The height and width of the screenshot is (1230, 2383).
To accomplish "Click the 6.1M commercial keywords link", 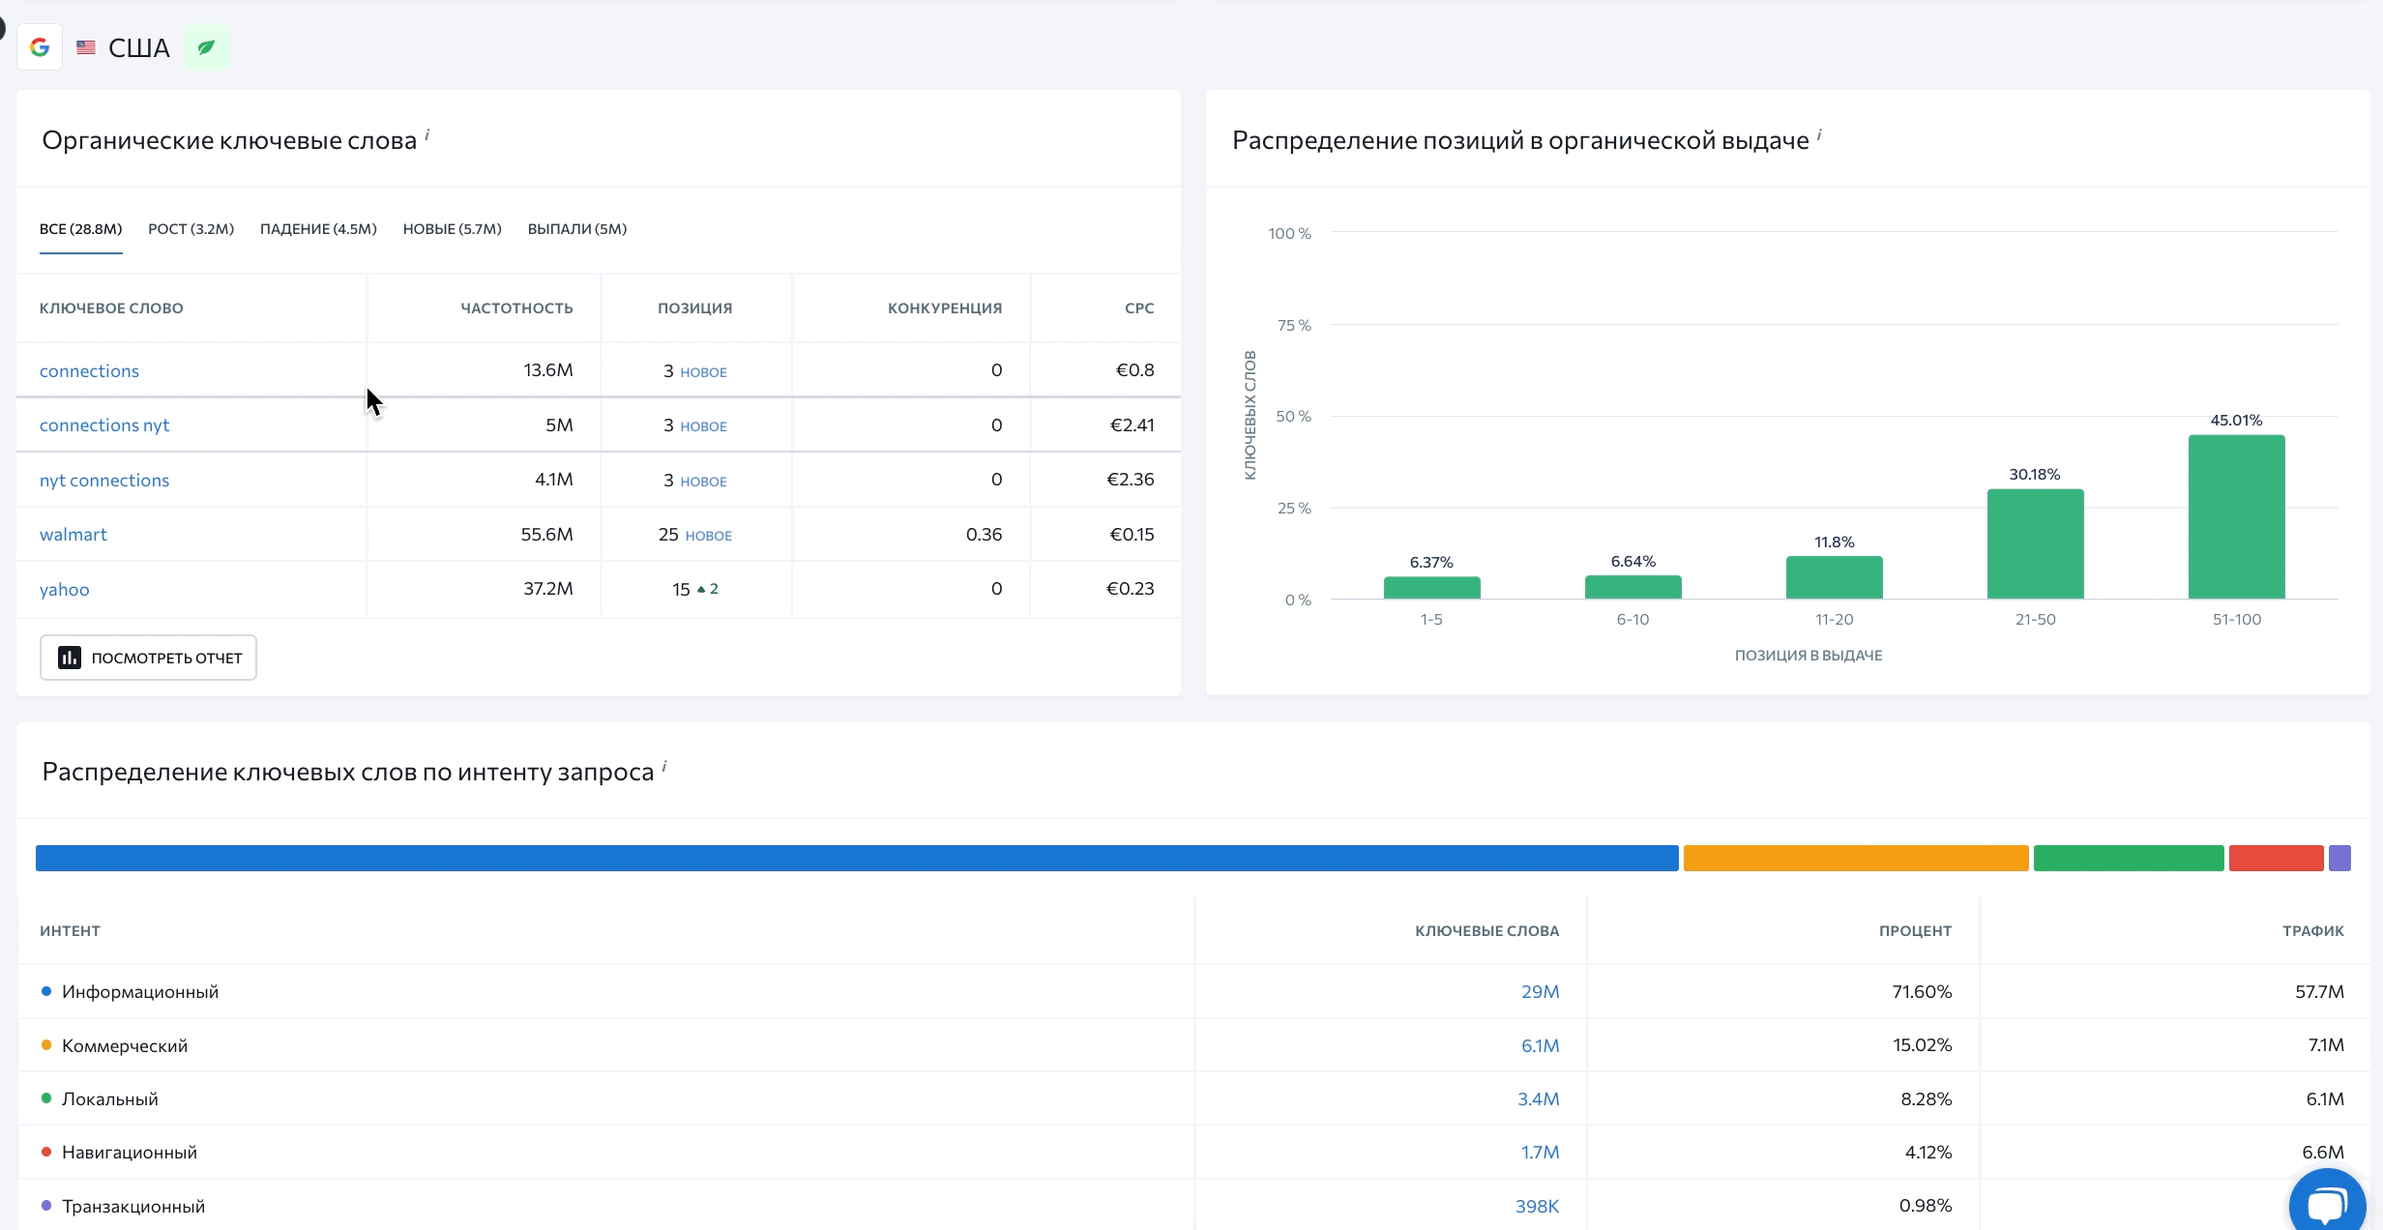I will [x=1540, y=1046].
